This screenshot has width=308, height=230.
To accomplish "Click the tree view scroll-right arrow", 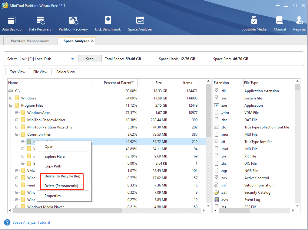I will pos(204,211).
